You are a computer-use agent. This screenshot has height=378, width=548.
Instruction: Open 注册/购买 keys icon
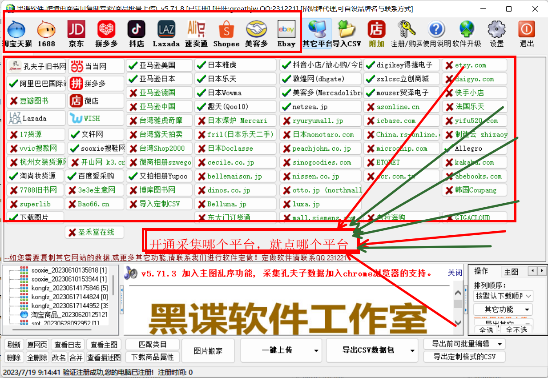[x=407, y=34]
